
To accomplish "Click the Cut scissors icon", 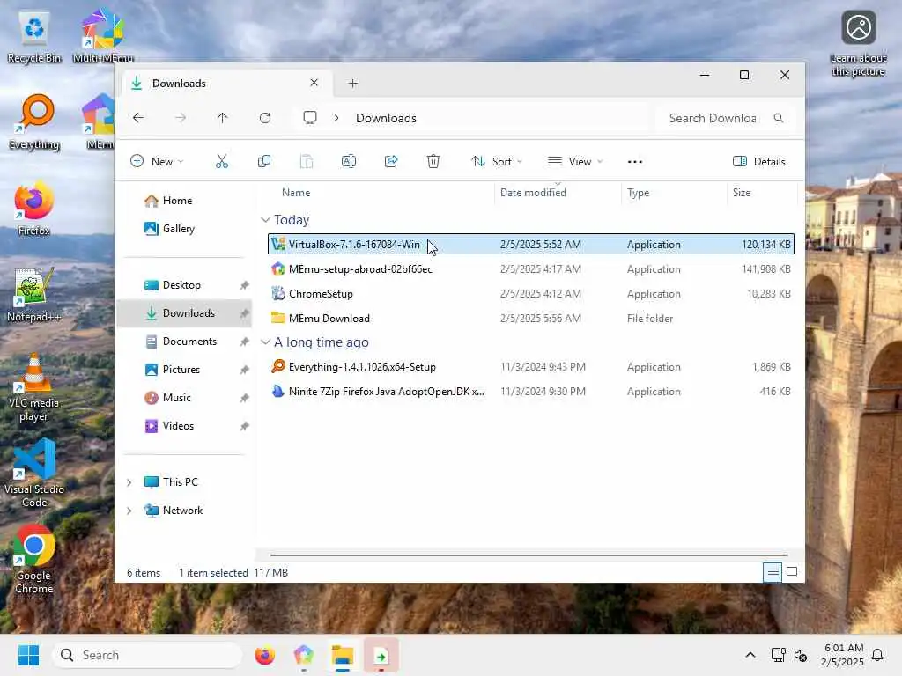I will [x=221, y=162].
